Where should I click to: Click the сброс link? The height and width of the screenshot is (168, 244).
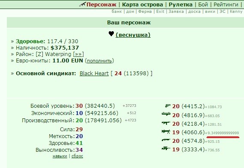click(x=77, y=156)
